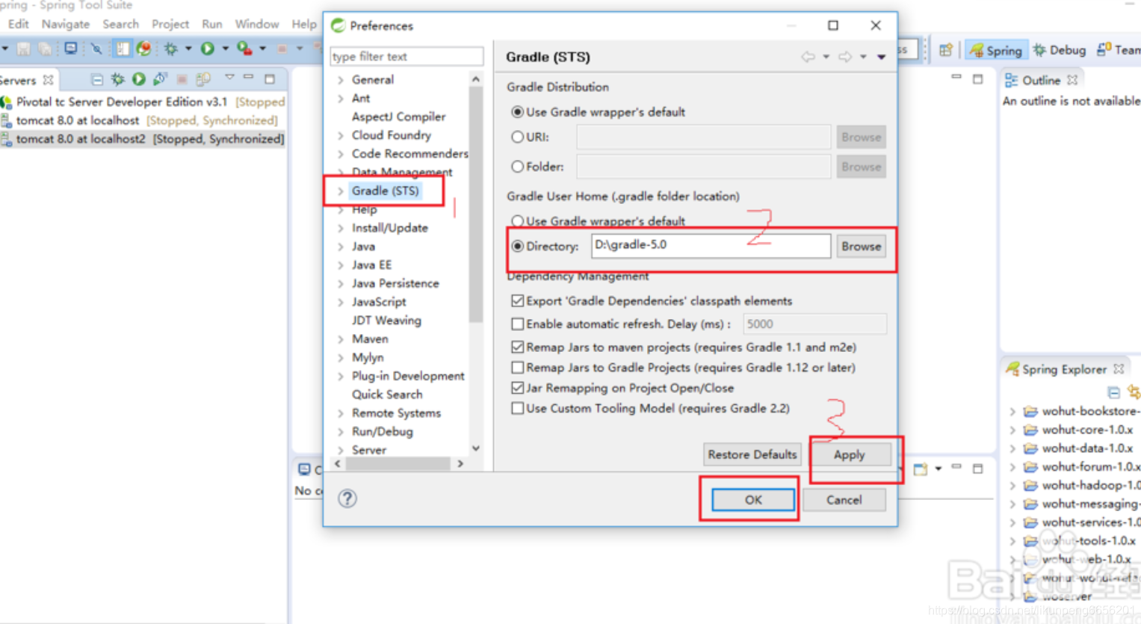The image size is (1141, 624).
Task: Open the Navigate menu
Action: 65,24
